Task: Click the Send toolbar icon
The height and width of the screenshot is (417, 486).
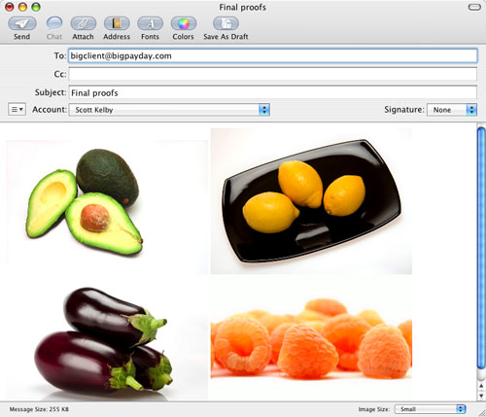Action: coord(22,23)
